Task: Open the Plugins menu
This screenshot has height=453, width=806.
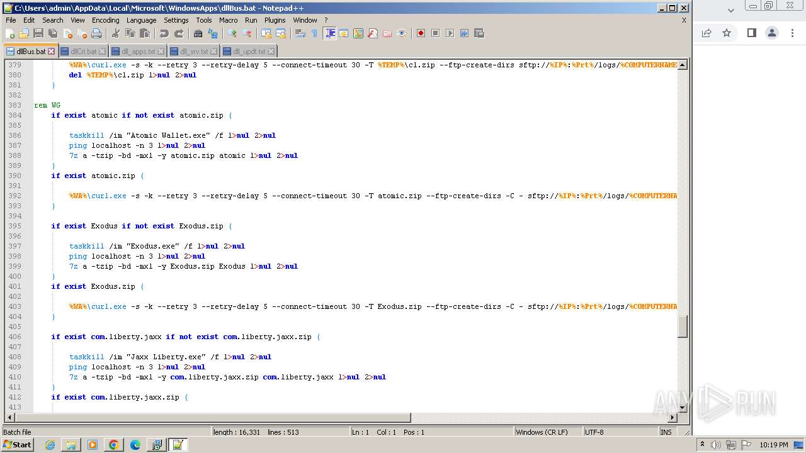Action: tap(275, 20)
